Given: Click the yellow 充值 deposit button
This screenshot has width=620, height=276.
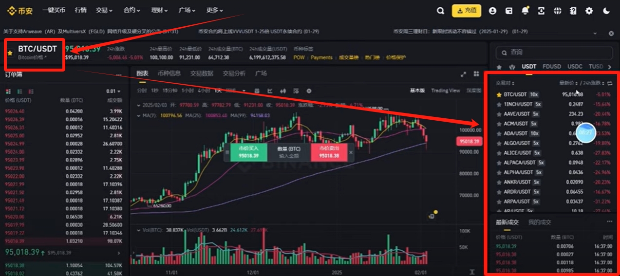Looking at the screenshot, I should coord(466,11).
